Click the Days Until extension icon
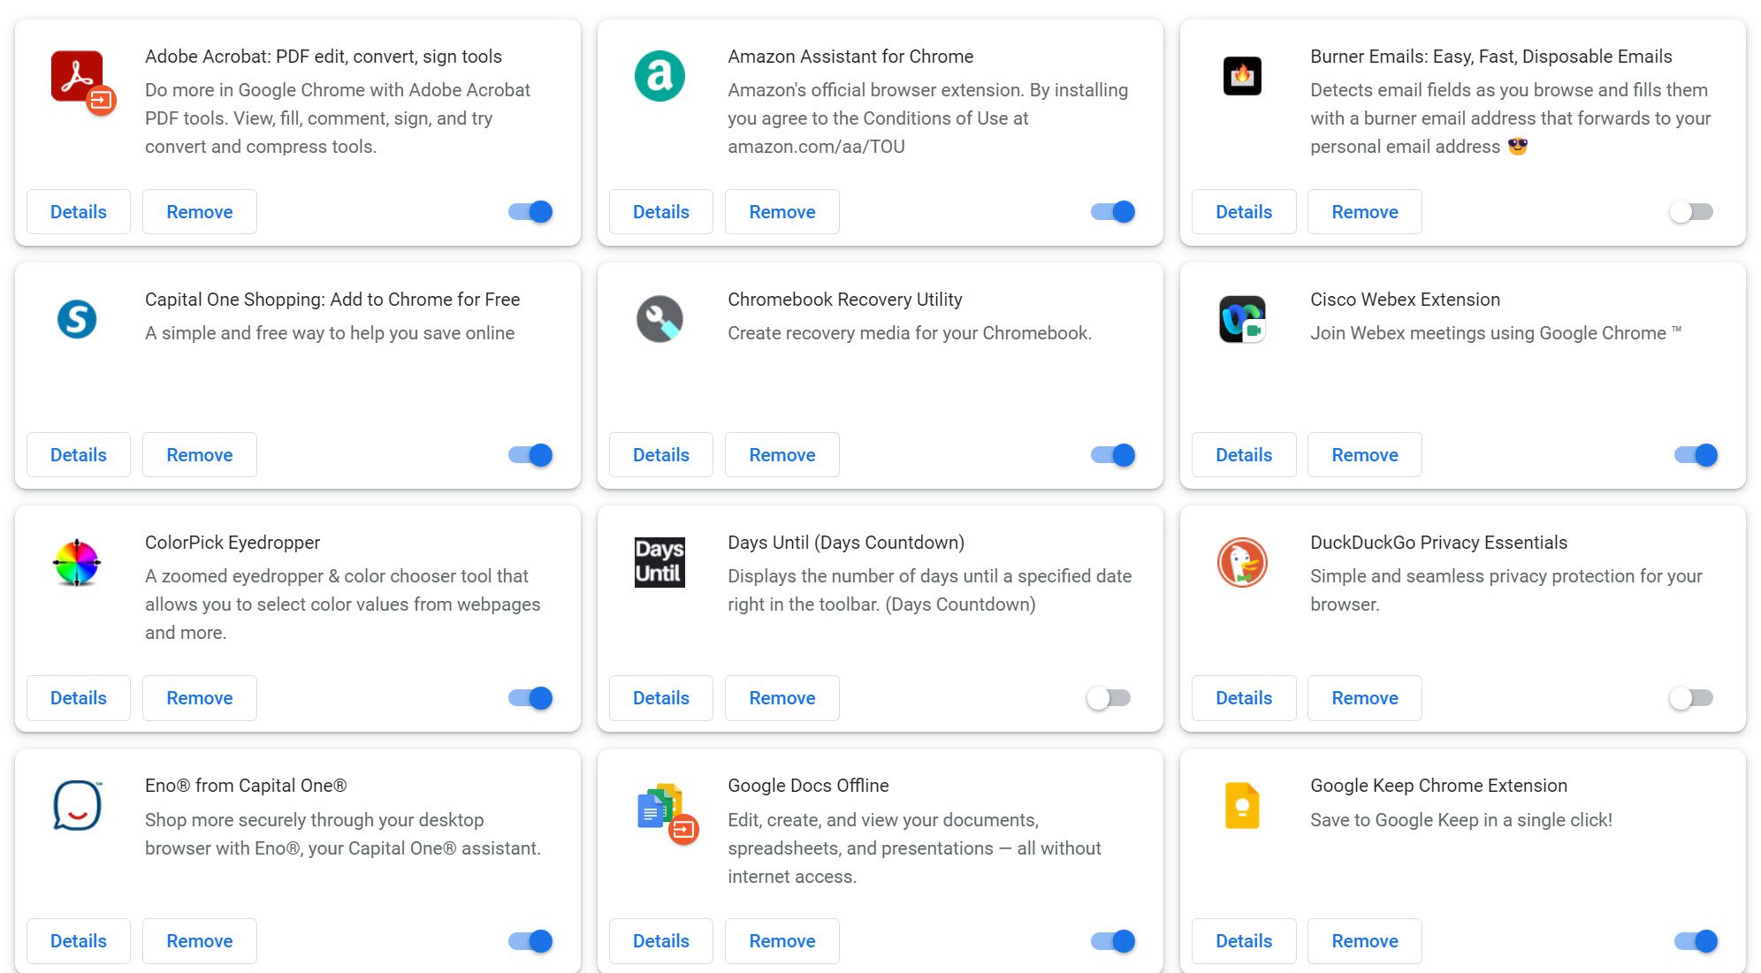The height and width of the screenshot is (973, 1761). coord(659,562)
